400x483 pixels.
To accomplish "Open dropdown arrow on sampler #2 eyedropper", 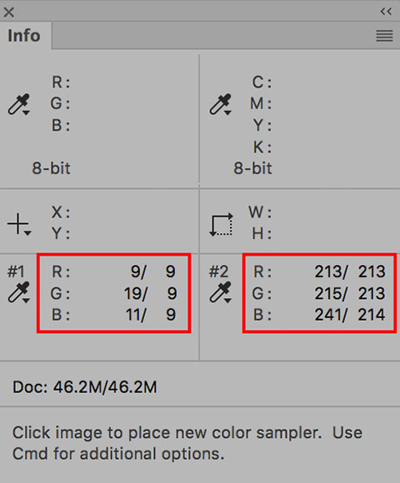I will (227, 301).
